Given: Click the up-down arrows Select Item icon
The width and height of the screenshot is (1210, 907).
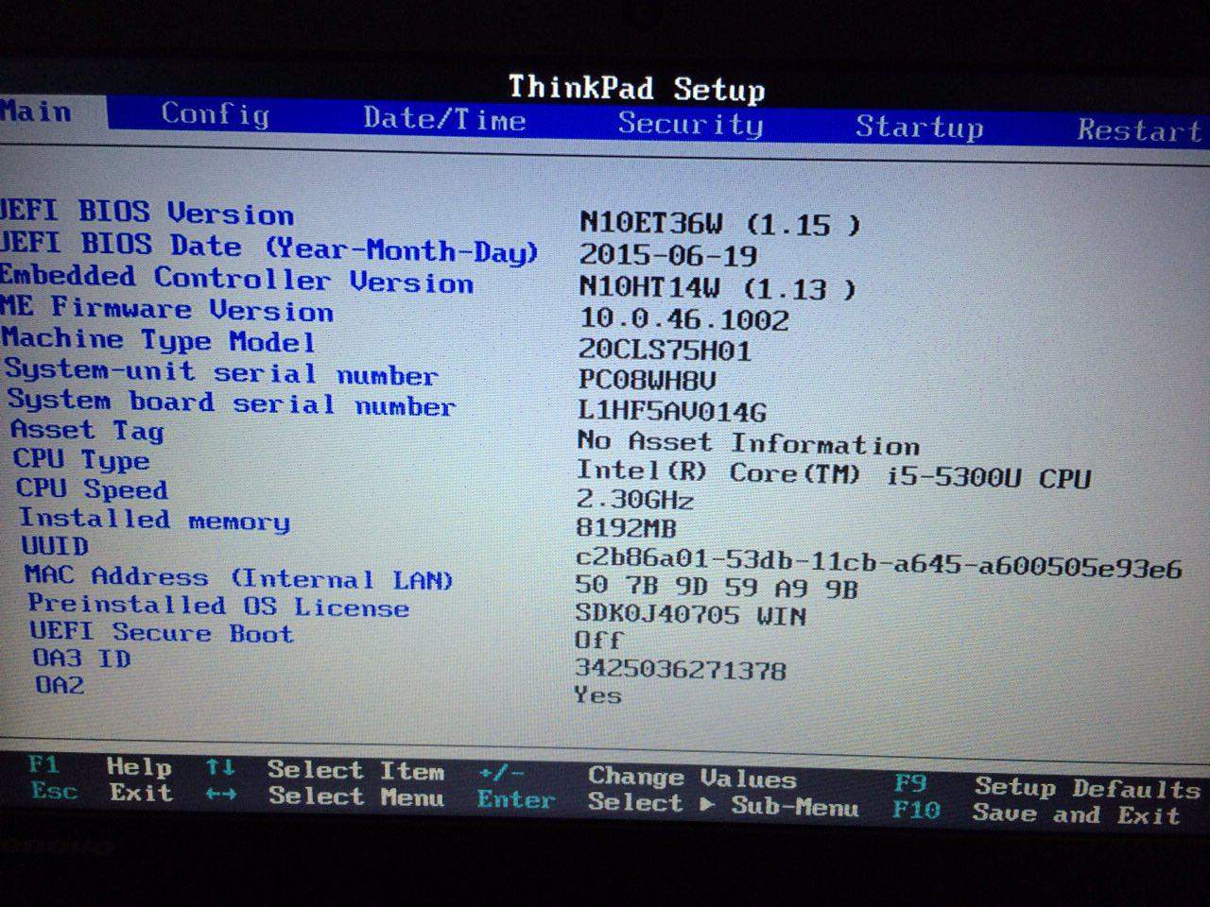Looking at the screenshot, I should pos(220,767).
